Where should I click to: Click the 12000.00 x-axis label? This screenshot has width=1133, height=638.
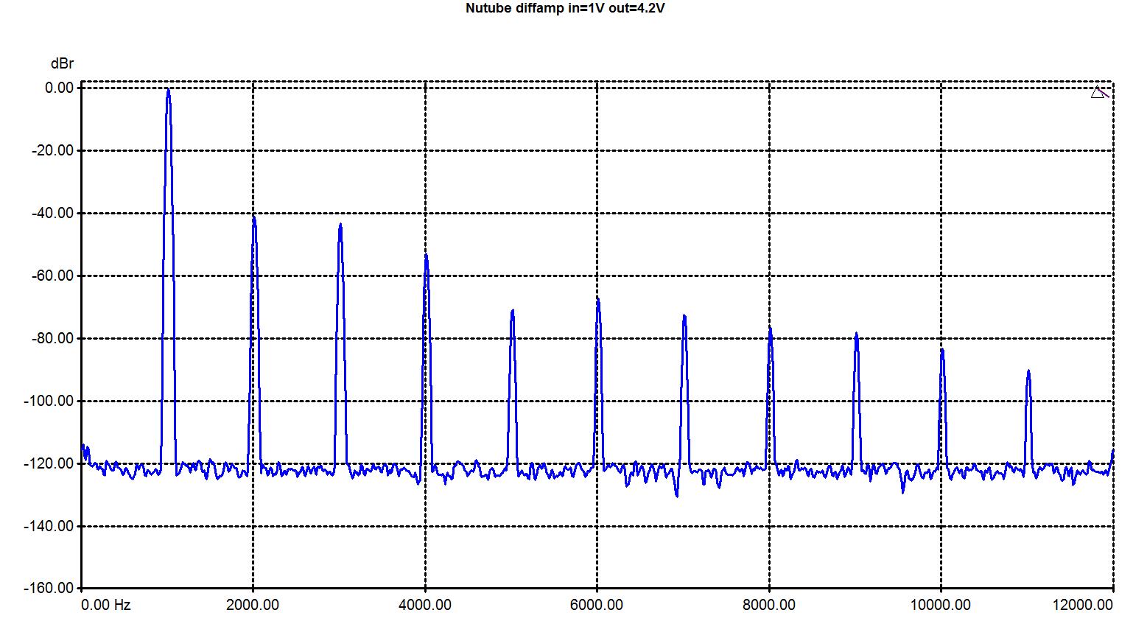click(x=1083, y=605)
